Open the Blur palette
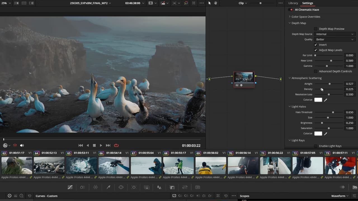This screenshot has width=358, height=201. pos(159,187)
